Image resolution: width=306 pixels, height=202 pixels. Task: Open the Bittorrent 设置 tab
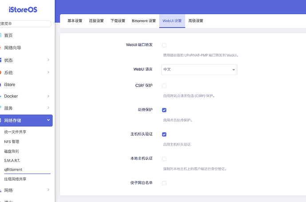click(x=144, y=21)
